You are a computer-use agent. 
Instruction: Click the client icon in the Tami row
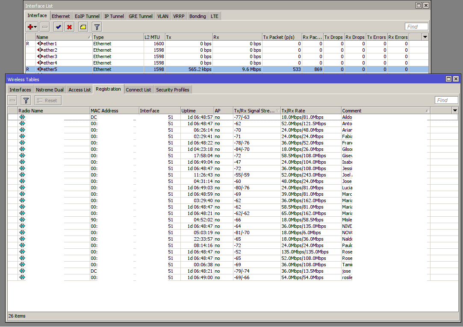click(22, 265)
